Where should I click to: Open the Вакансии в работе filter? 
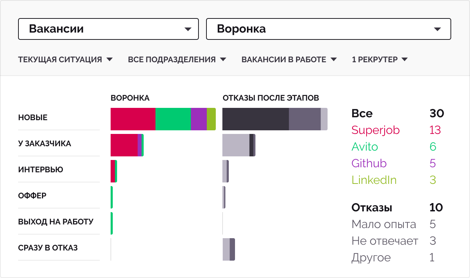pos(289,59)
